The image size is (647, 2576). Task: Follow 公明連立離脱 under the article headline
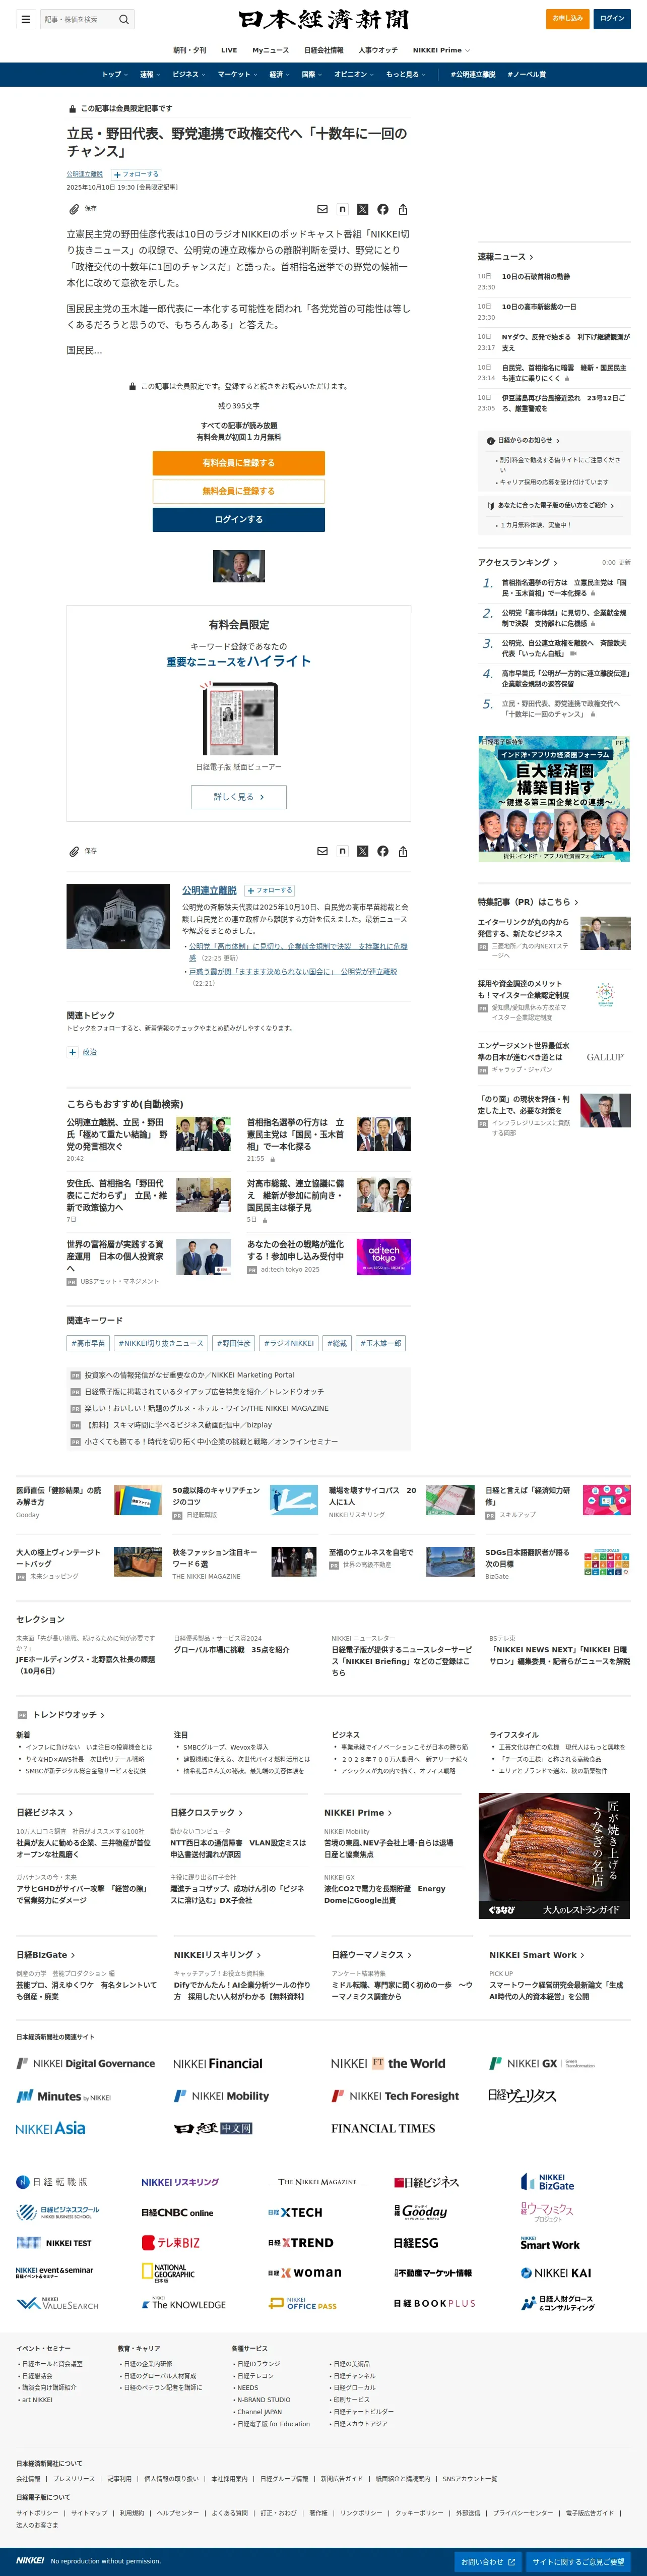(135, 174)
